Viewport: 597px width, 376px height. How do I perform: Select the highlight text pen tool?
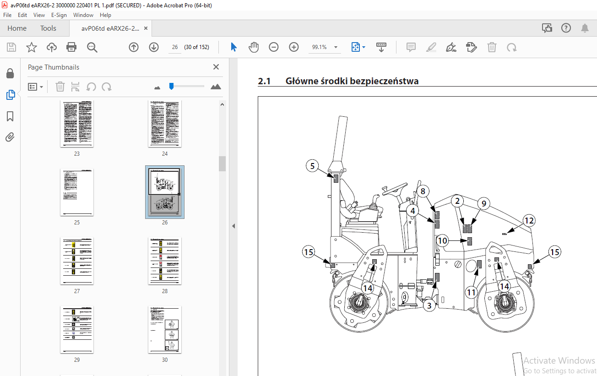click(x=431, y=47)
